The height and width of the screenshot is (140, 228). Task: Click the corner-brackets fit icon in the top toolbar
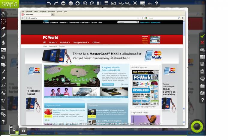(135, 3)
